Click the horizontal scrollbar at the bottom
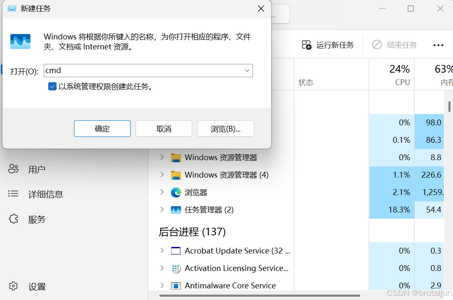The image size is (453, 300). (x=260, y=295)
